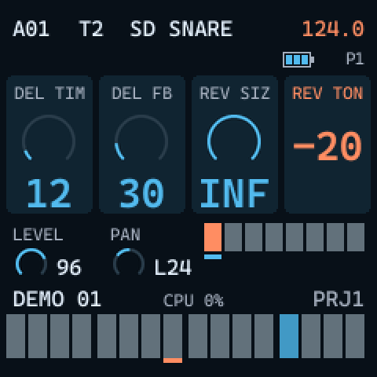Click the PAN value L24
Image resolution: width=377 pixels, height=377 pixels.
173,267
